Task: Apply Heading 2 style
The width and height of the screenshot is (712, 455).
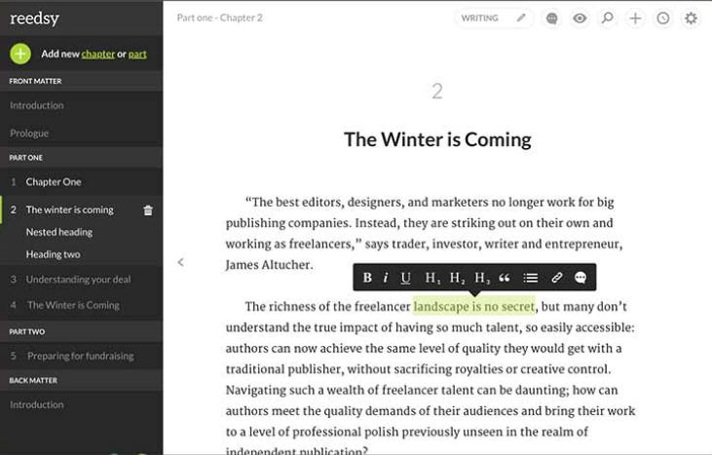Action: click(457, 278)
